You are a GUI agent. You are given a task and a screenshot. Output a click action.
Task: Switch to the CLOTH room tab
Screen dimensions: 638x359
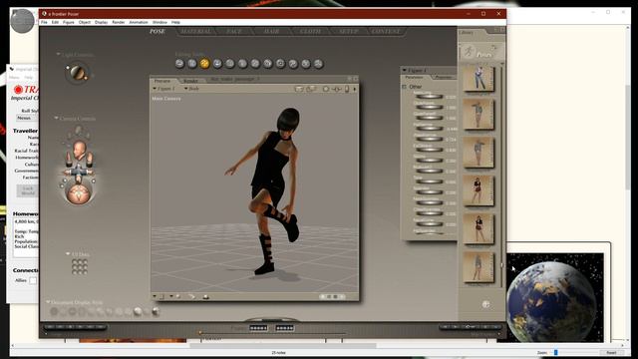(310, 31)
